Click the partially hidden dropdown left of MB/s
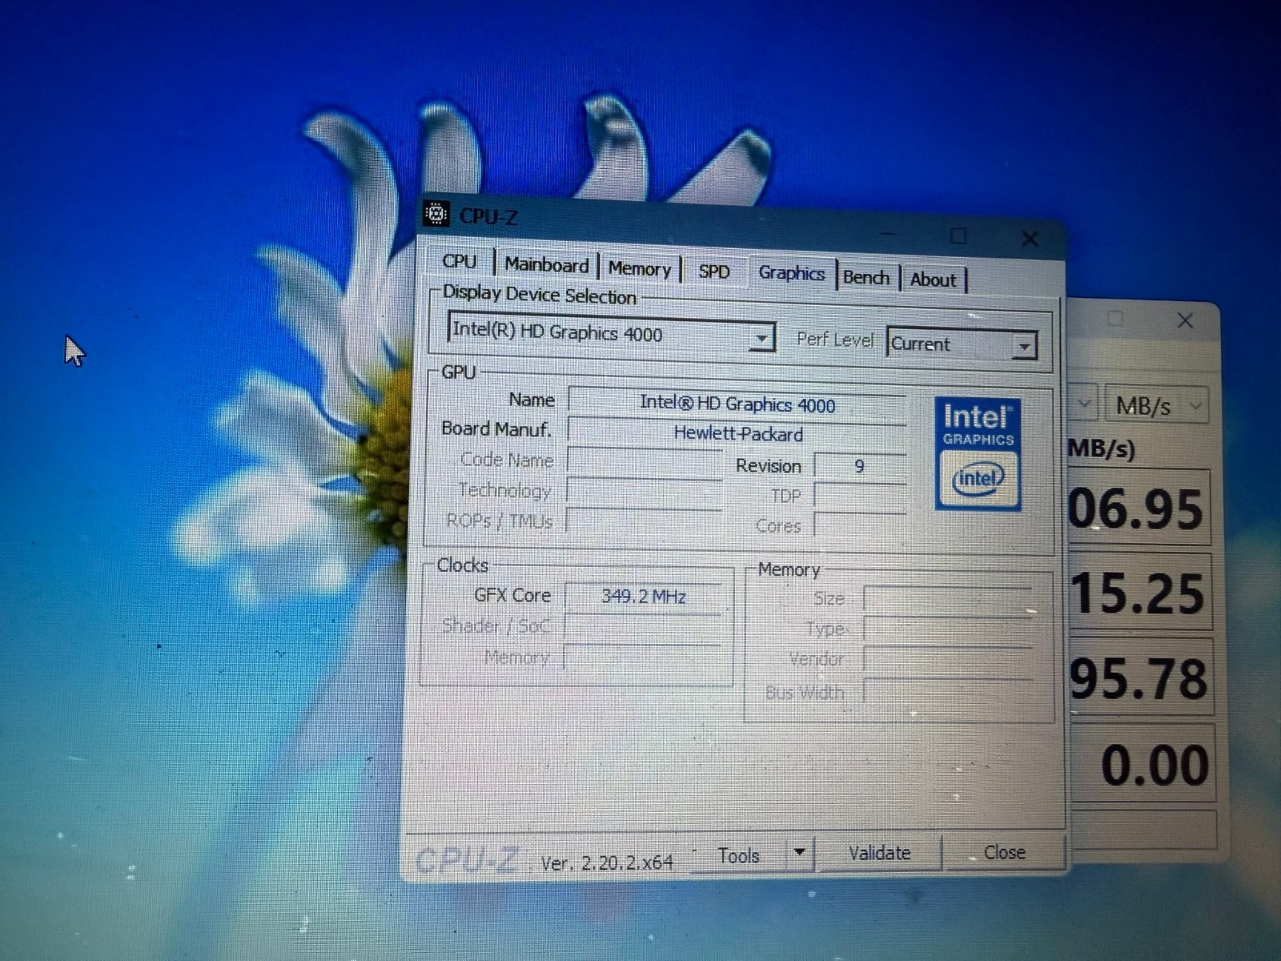Image resolution: width=1281 pixels, height=961 pixels. (1082, 404)
